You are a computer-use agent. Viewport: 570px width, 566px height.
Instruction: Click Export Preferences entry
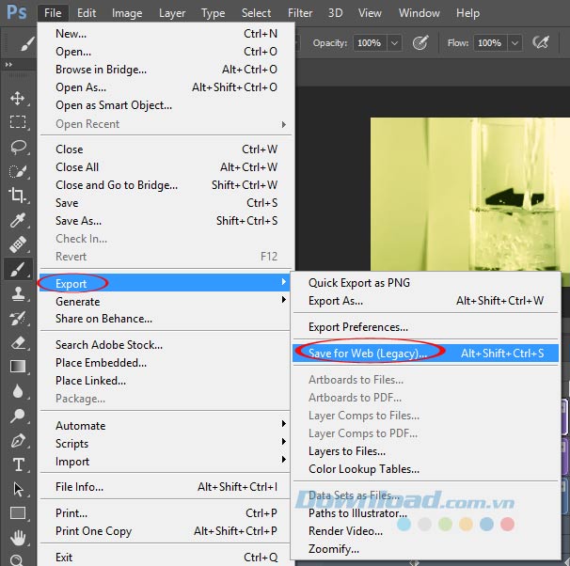pyautogui.click(x=358, y=327)
